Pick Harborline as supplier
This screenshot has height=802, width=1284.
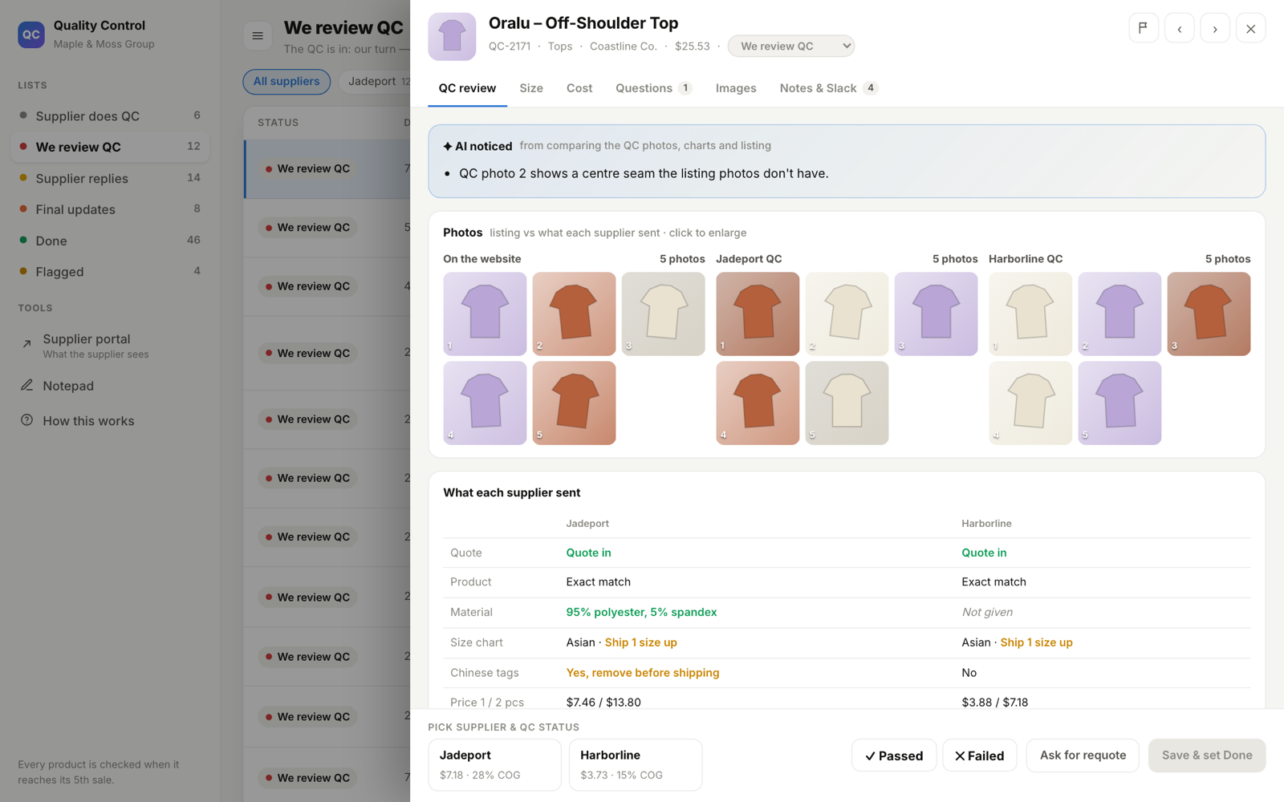point(636,765)
